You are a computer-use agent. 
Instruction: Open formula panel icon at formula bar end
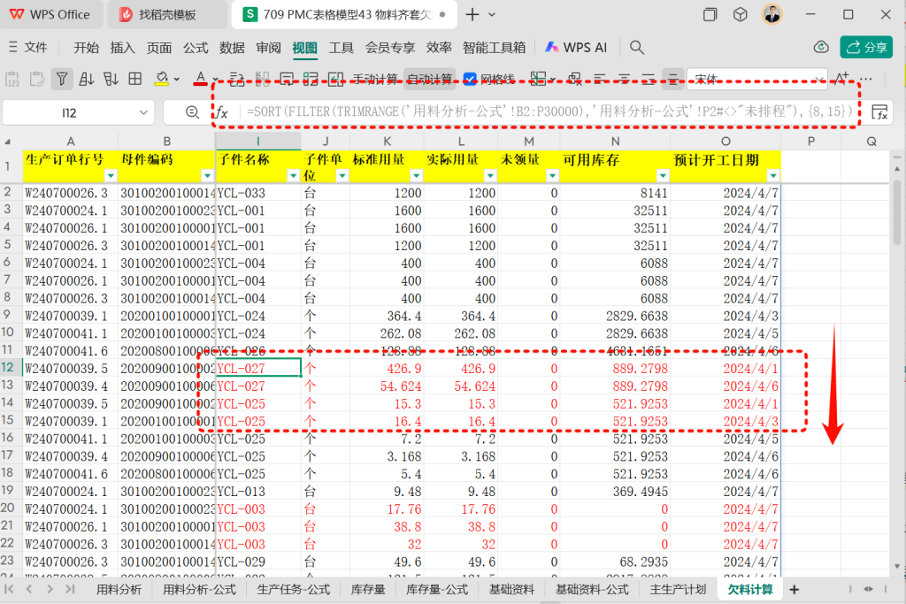click(879, 112)
